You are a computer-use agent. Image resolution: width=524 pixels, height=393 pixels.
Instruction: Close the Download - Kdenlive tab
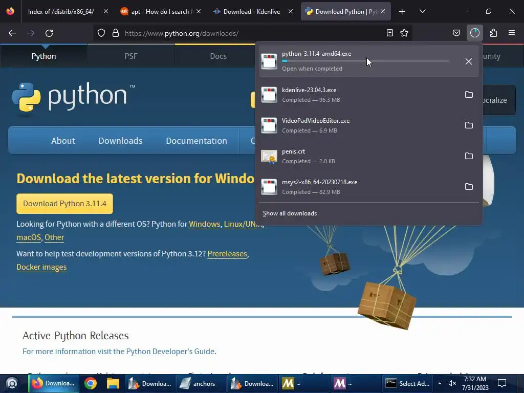tap(291, 11)
